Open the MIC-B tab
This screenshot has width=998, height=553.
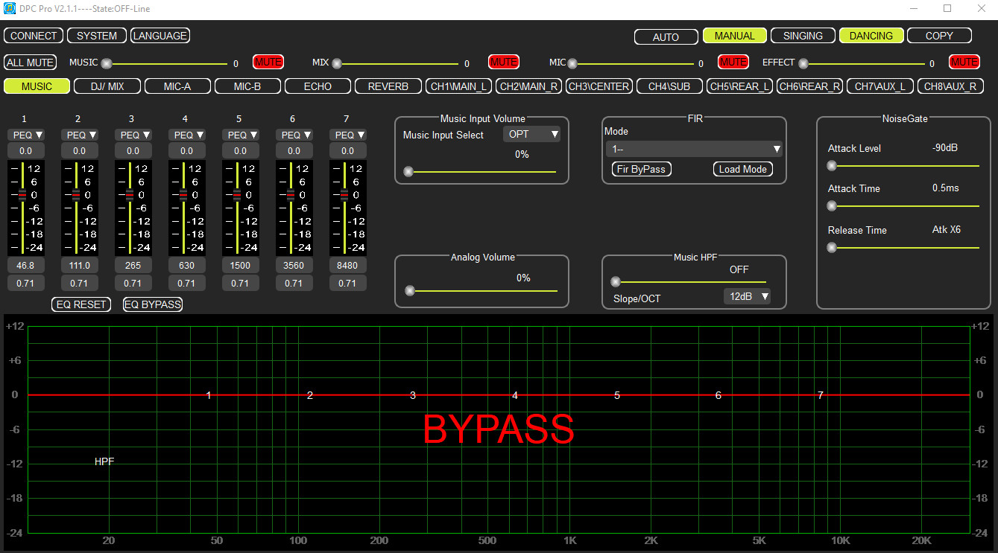tap(247, 86)
